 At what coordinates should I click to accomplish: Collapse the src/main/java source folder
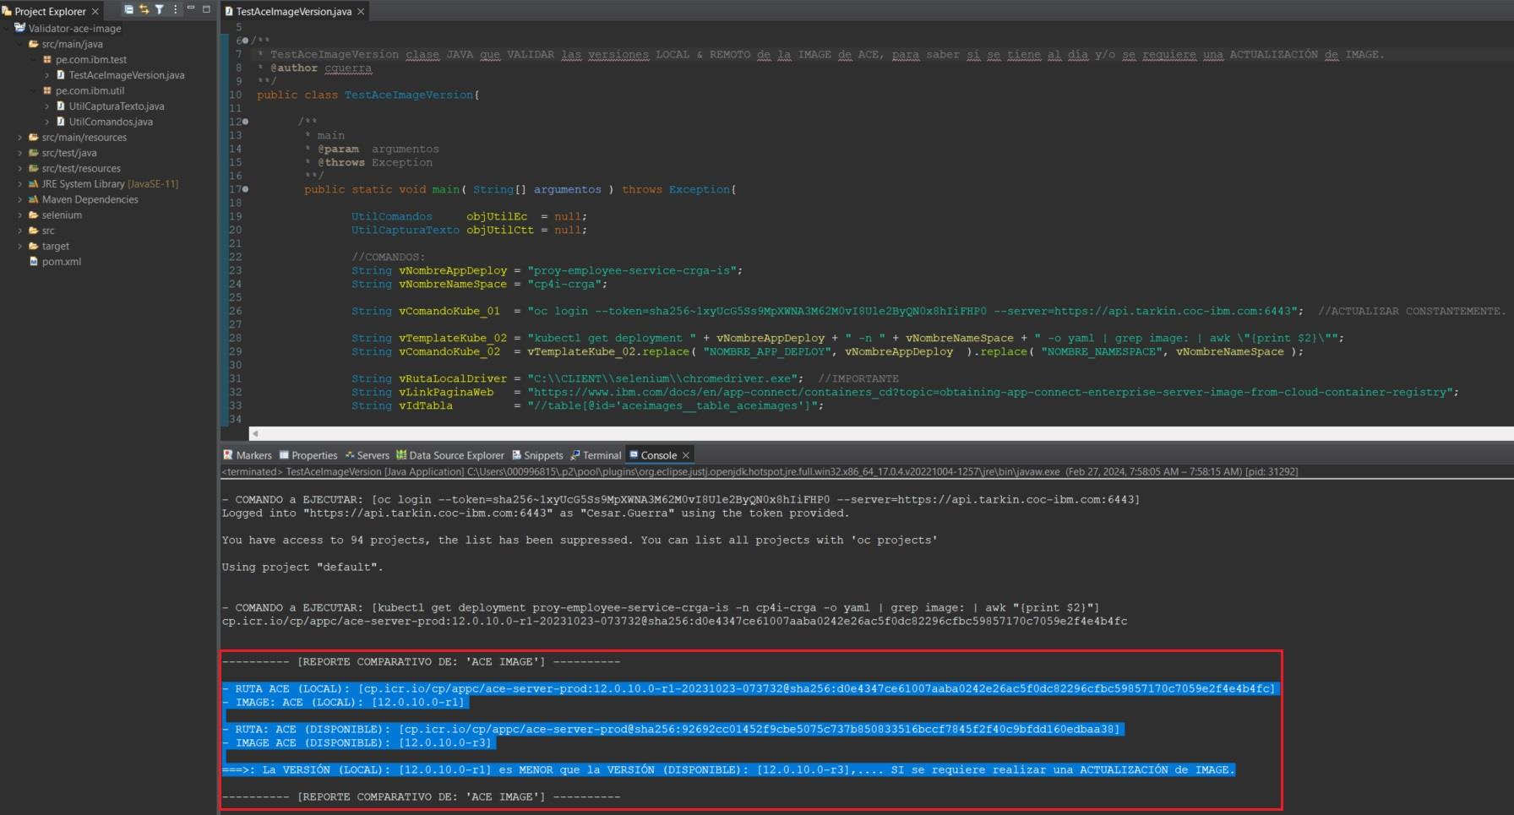(20, 44)
